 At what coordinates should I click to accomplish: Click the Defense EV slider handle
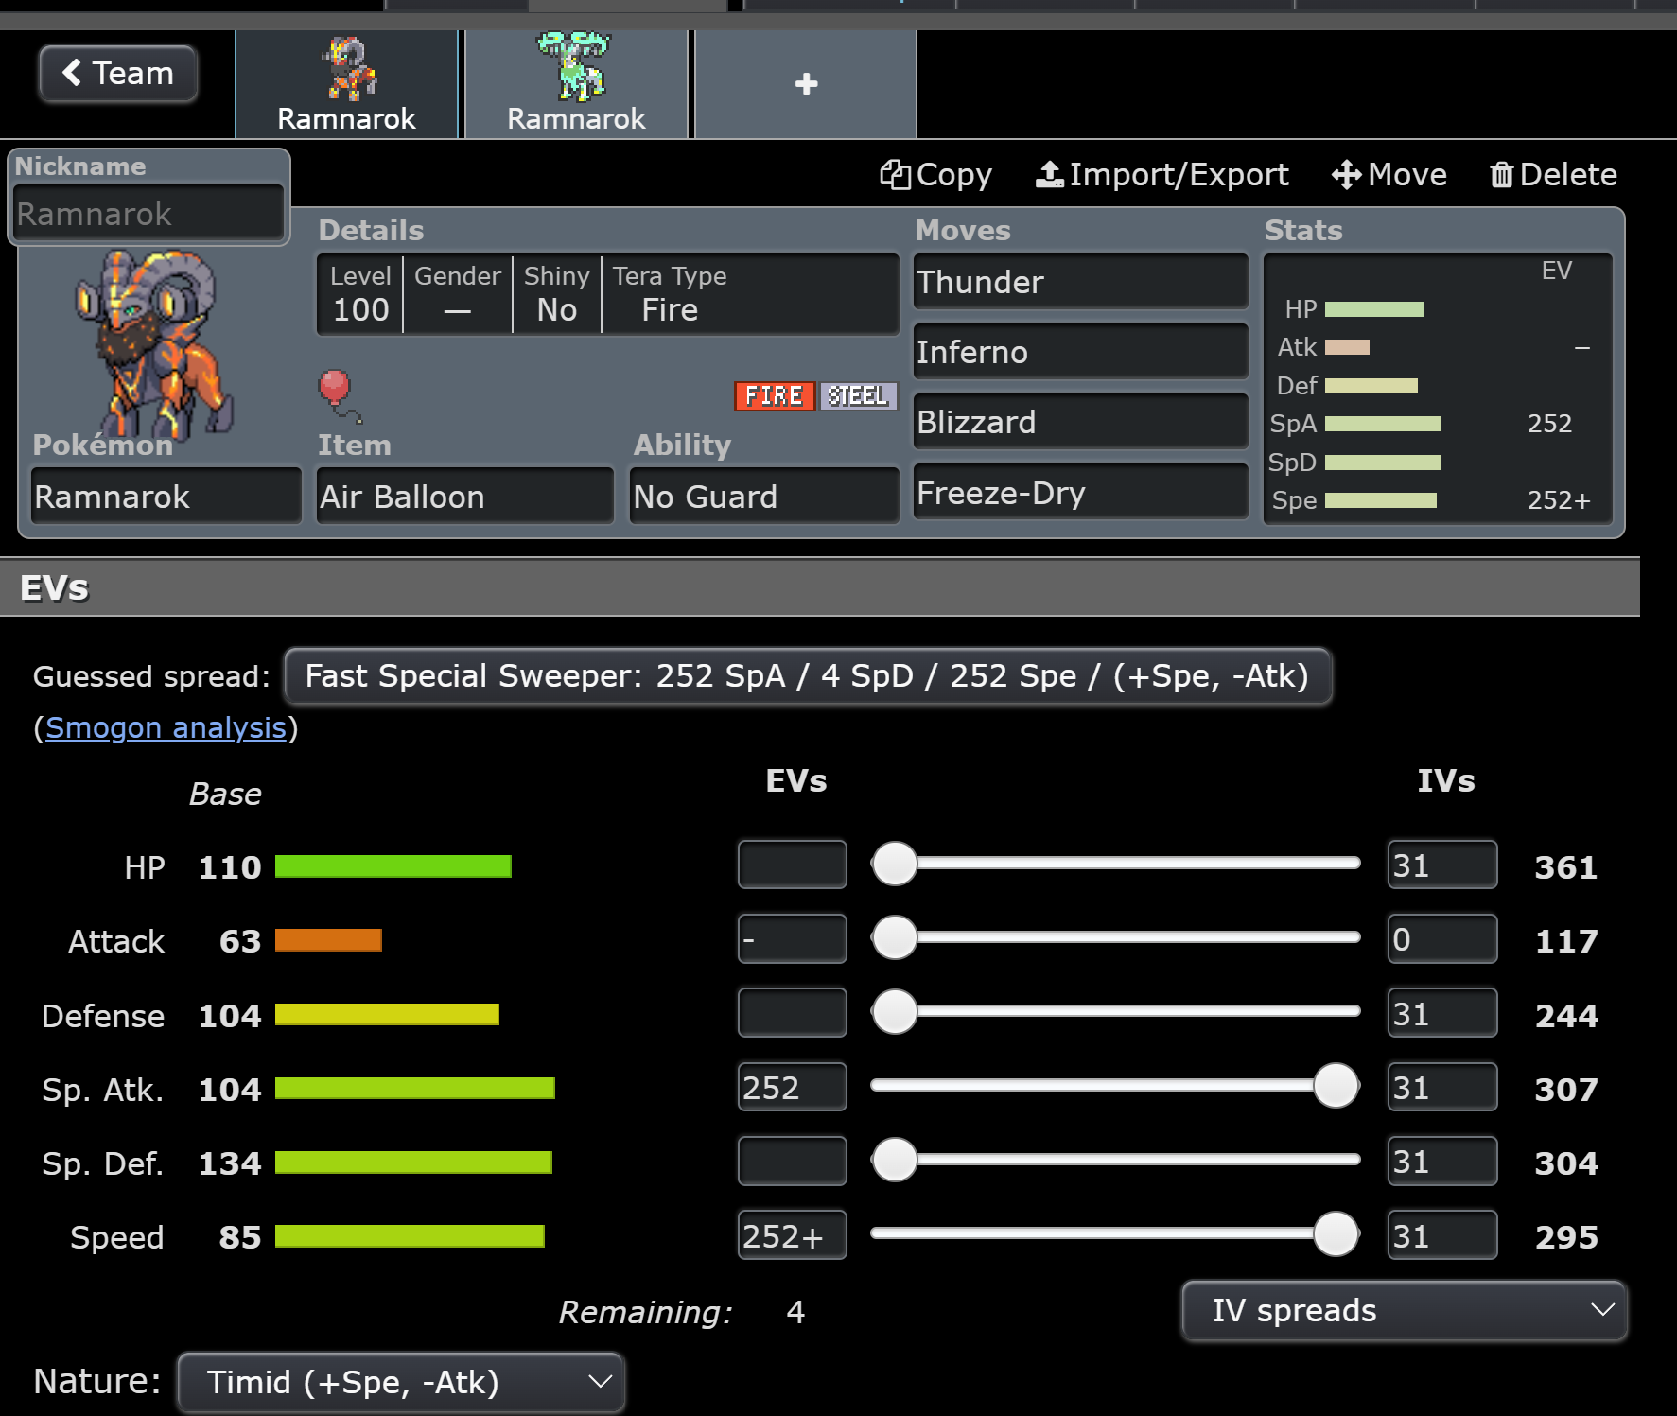coord(895,1010)
